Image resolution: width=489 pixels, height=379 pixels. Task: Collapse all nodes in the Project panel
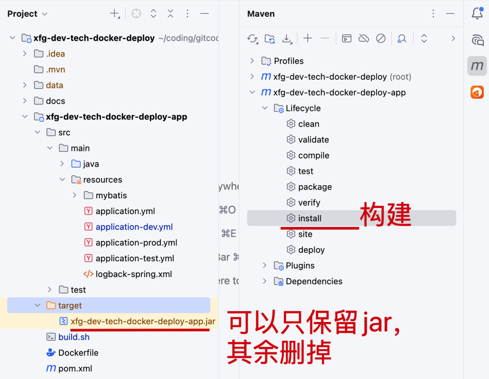pyautogui.click(x=170, y=14)
